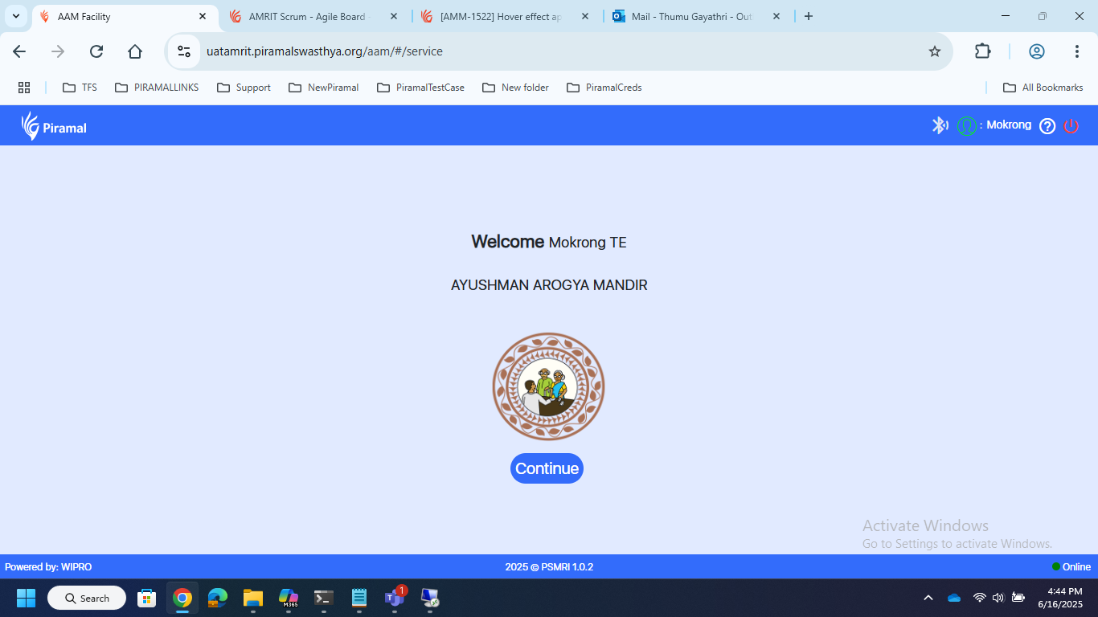Bookmark this page with star icon
Screen dimensions: 1098x617
934,51
